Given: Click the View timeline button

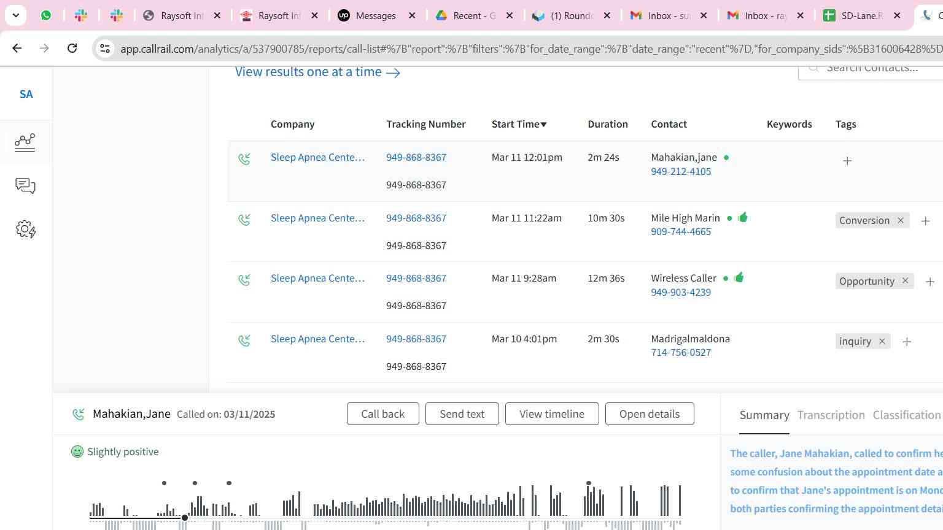Looking at the screenshot, I should point(552,414).
